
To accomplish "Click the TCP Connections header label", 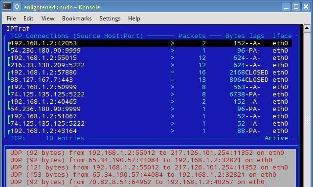I will [x=77, y=36].
